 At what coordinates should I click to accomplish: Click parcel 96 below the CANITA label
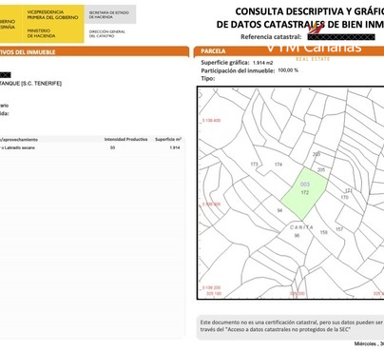297,235
